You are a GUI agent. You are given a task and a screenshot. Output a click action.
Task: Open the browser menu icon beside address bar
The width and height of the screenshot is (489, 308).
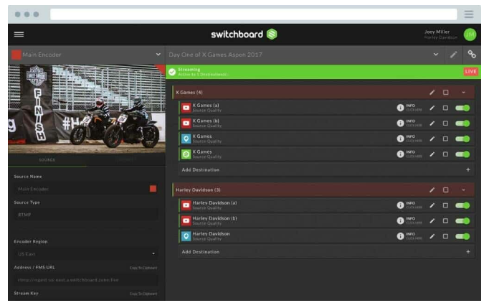pos(468,14)
